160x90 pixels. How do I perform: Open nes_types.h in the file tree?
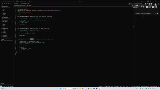tap(4, 35)
